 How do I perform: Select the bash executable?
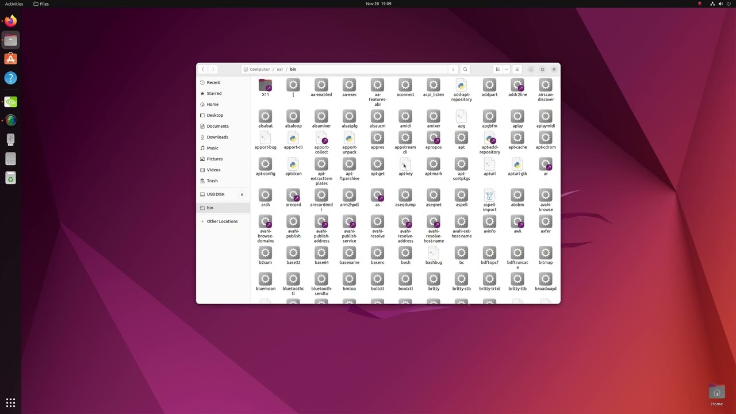[405, 255]
